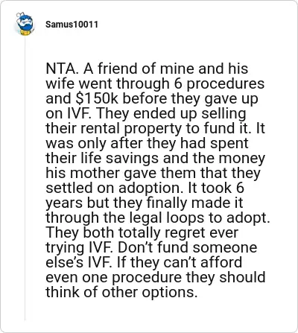Click the '$150k' amount in the comment
This screenshot has height=333, width=298.
96,98
